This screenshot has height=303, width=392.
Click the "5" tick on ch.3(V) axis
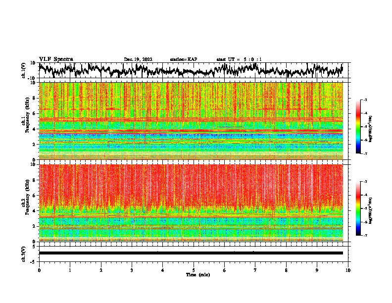click(x=34, y=247)
